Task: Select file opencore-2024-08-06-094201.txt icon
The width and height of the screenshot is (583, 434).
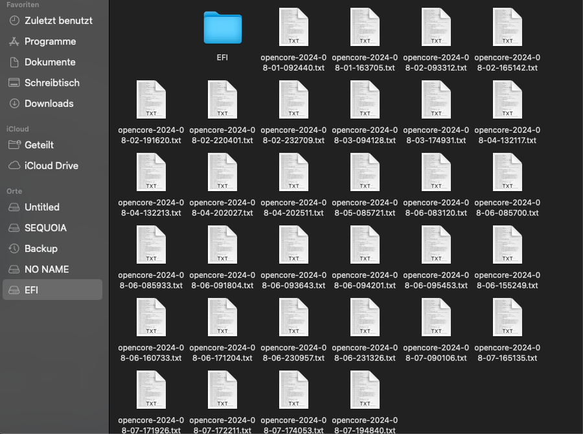Action: click(365, 244)
